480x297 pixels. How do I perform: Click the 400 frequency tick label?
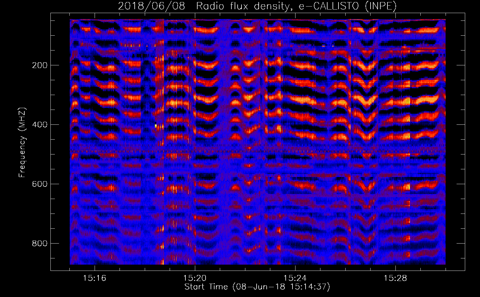[40, 125]
